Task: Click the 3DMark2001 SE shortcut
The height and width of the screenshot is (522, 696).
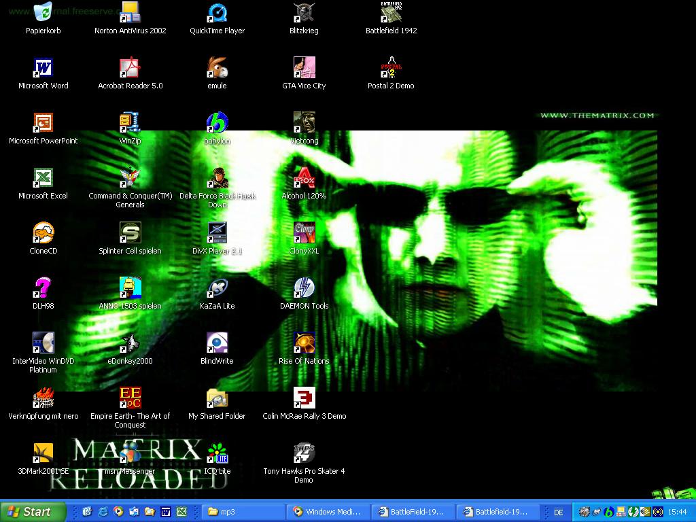Action: pos(43,453)
